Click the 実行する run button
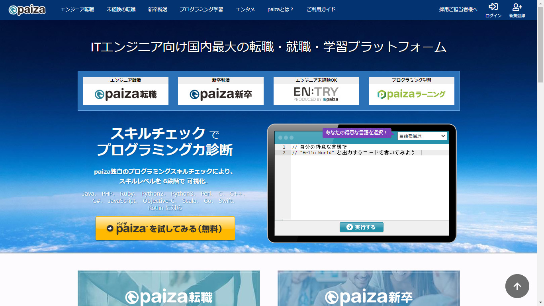 (361, 227)
